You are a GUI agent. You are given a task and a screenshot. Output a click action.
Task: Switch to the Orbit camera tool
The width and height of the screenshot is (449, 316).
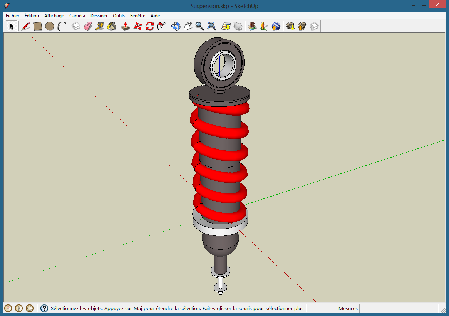pos(176,26)
